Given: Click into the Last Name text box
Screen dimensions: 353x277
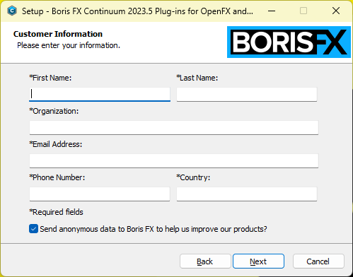Looking at the screenshot, I should pyautogui.click(x=247, y=94).
